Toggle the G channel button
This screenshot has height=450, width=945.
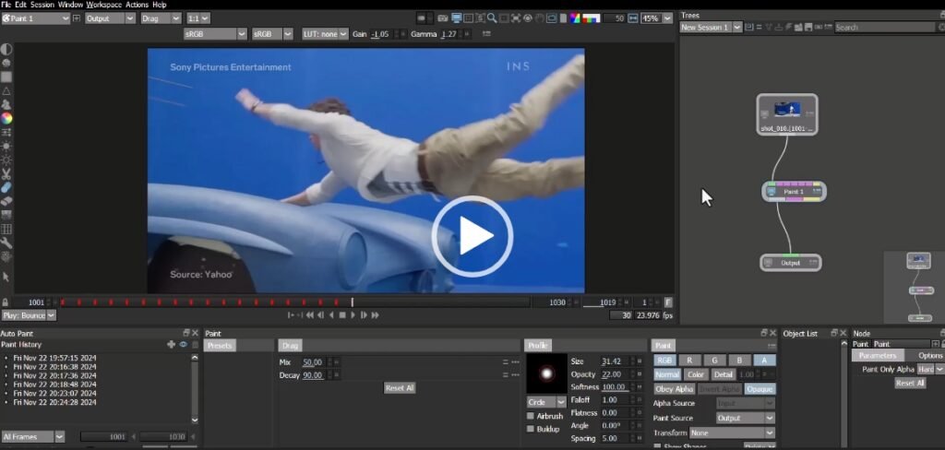tap(714, 361)
